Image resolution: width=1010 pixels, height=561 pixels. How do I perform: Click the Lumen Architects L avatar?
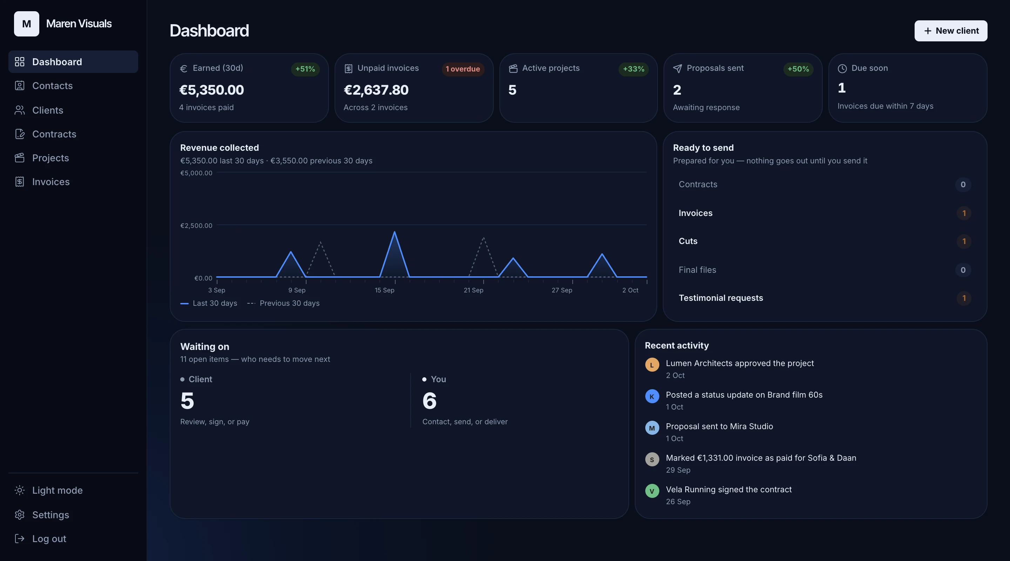coord(652,365)
